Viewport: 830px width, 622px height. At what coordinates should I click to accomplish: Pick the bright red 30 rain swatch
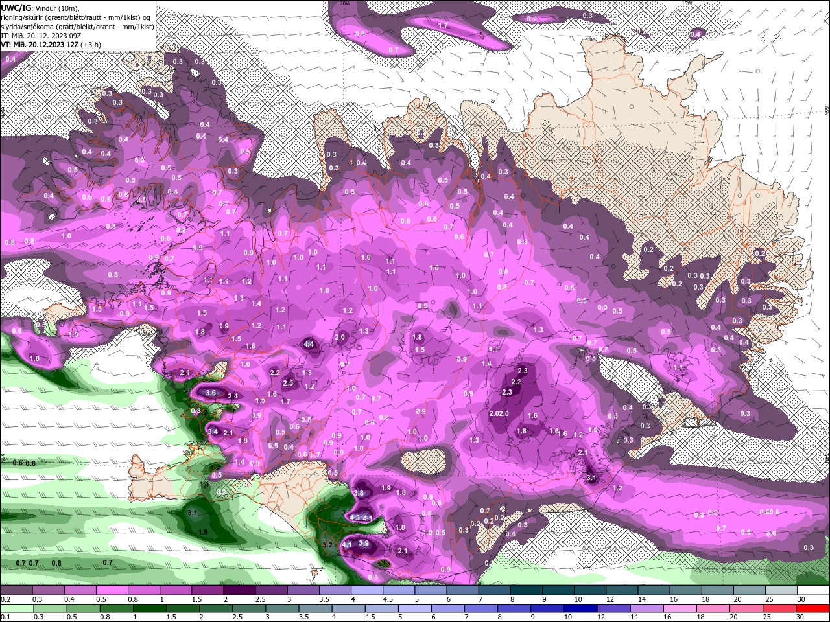click(813, 608)
